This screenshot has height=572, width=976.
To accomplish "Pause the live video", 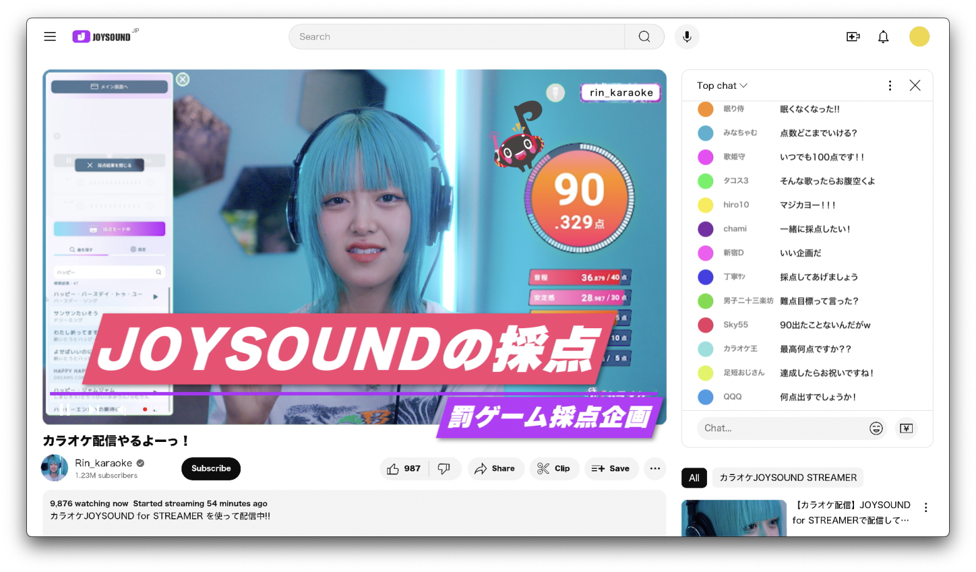I will (x=64, y=409).
